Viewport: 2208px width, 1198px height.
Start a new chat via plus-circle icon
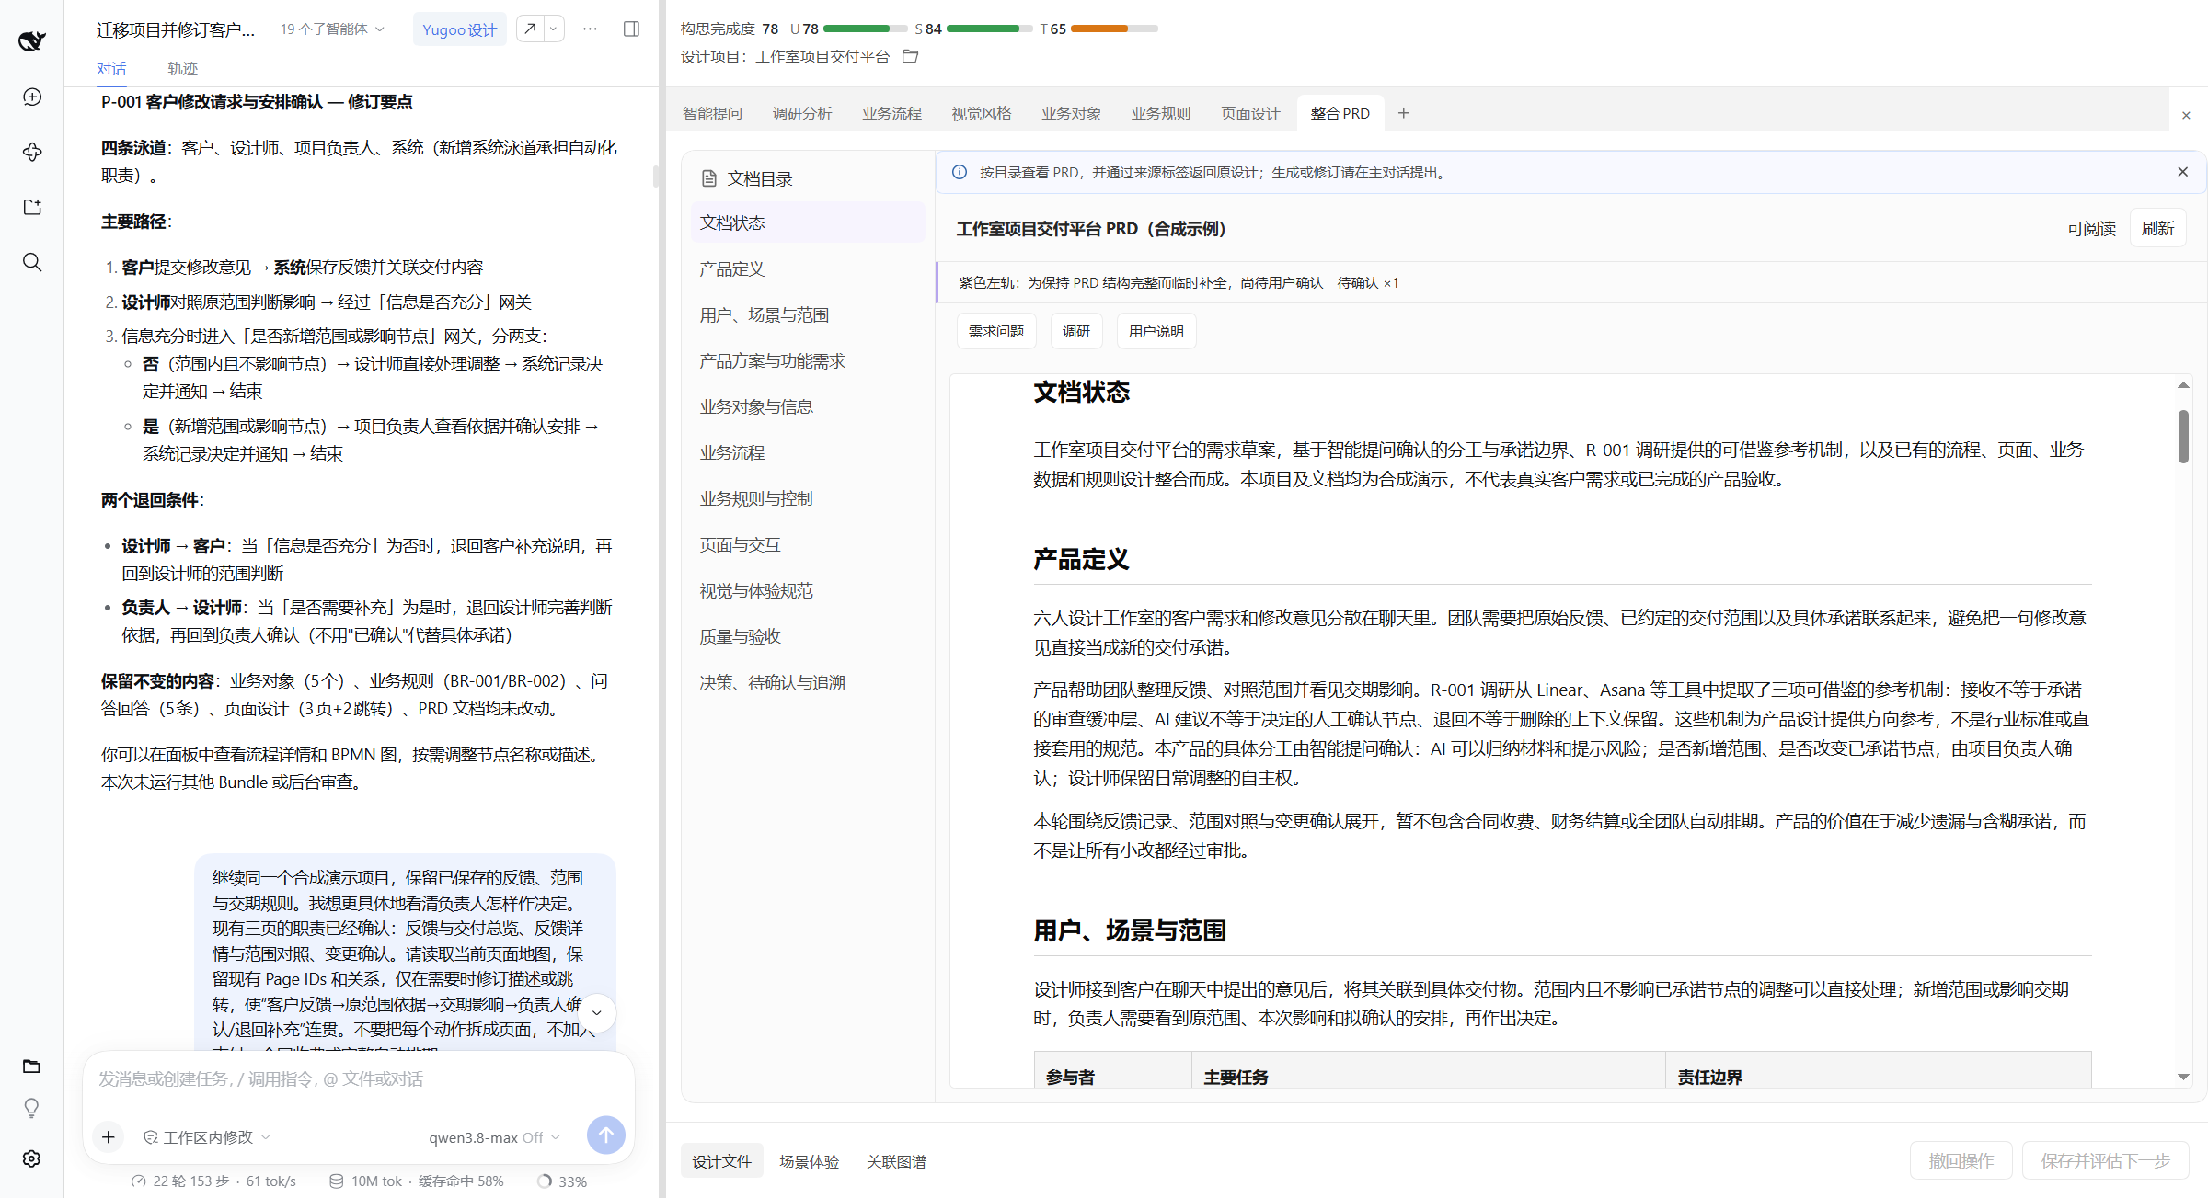[32, 97]
